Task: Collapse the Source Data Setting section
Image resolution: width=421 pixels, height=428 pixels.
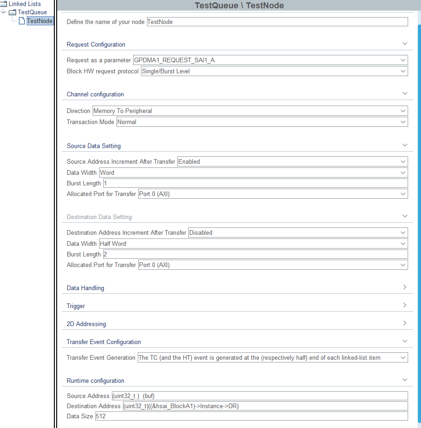Action: point(405,145)
